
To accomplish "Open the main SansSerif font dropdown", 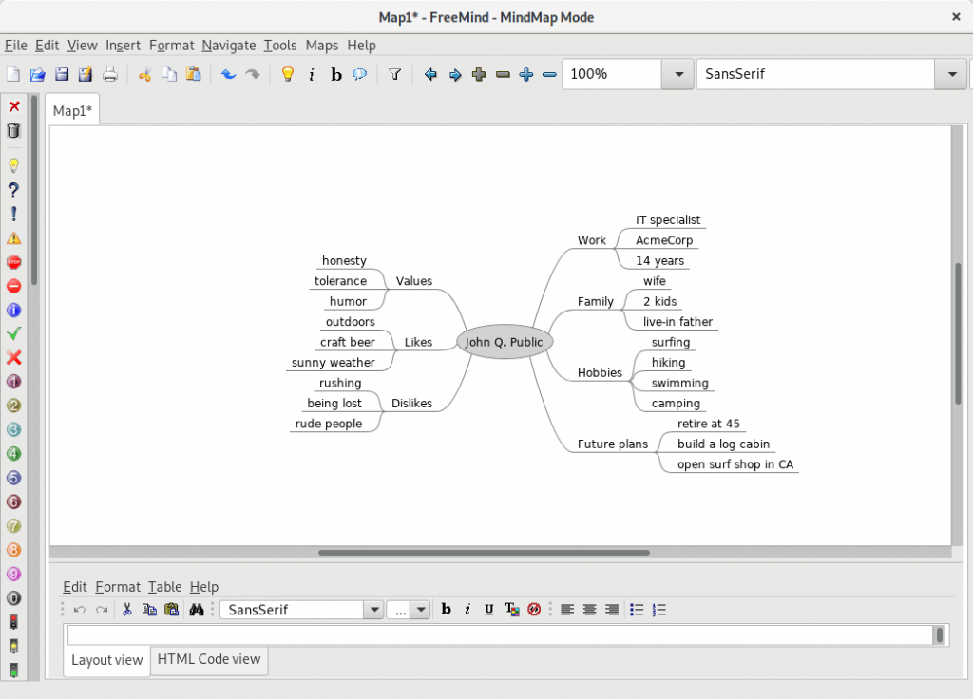I will tap(950, 74).
